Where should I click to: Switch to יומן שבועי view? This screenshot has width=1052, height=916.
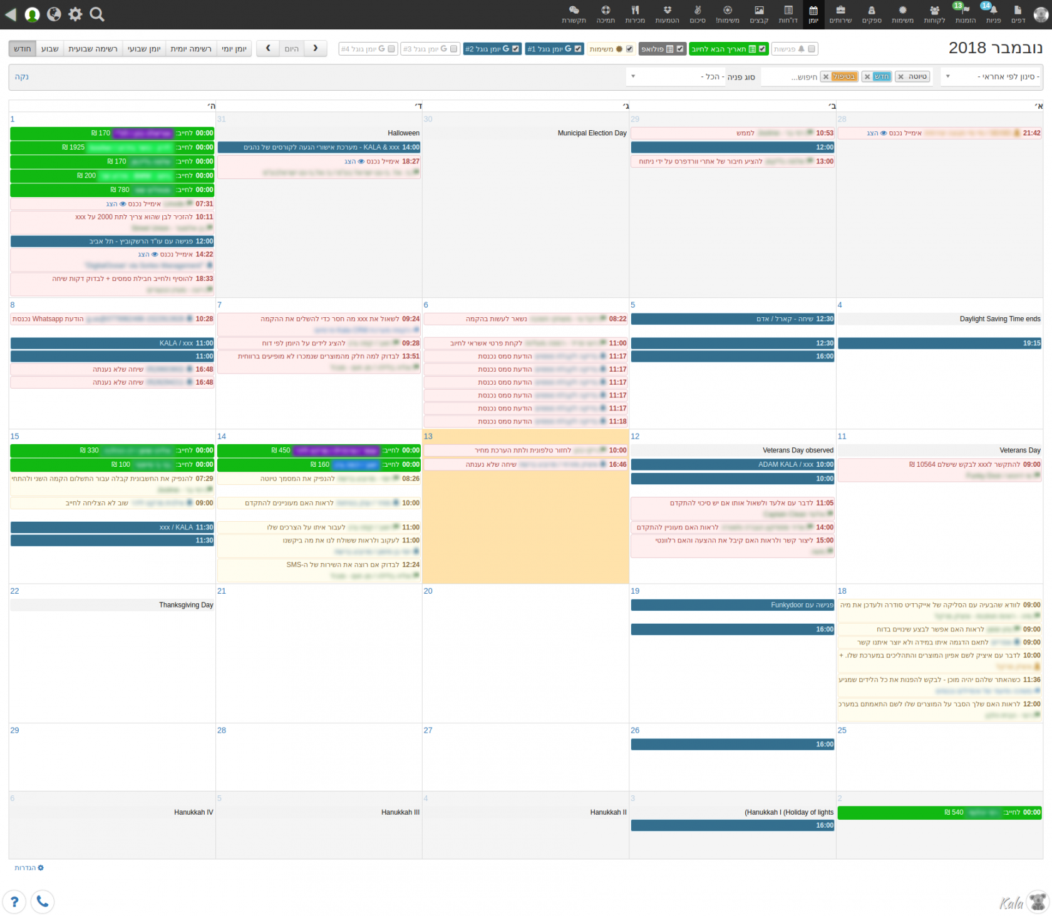coord(144,49)
